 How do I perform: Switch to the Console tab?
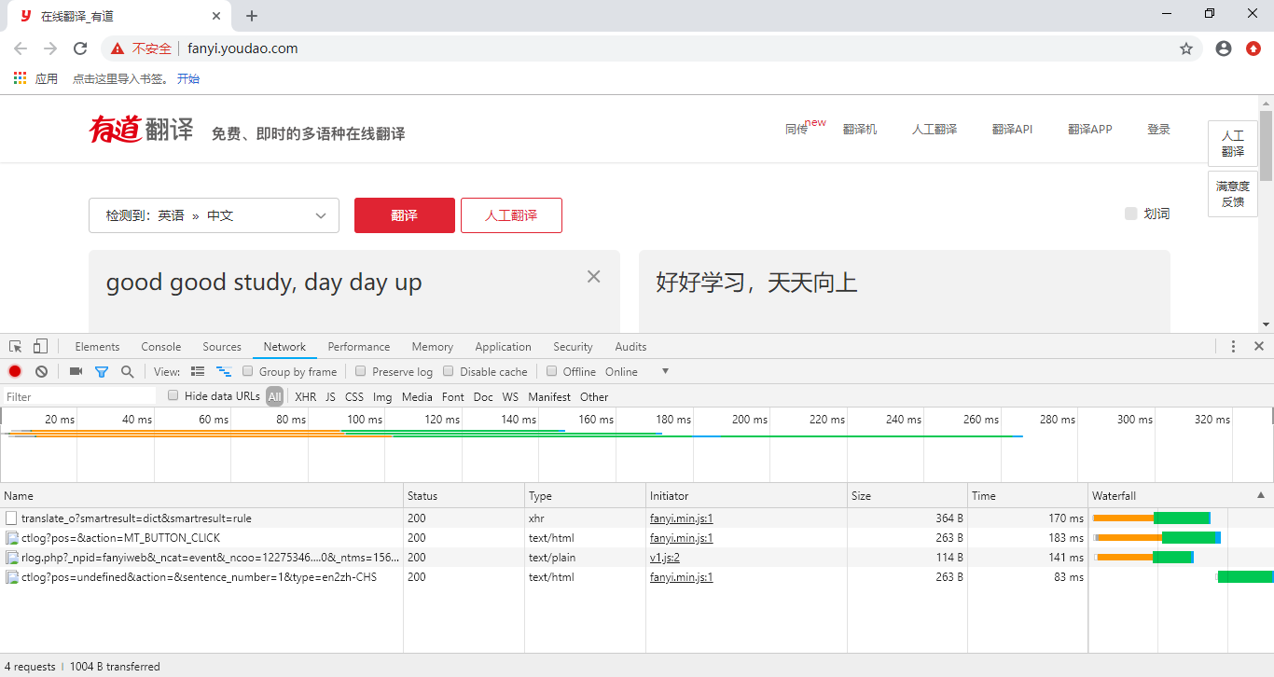point(161,346)
